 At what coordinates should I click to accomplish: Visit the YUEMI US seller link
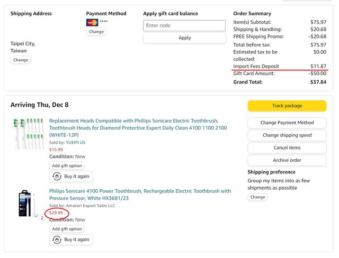(x=75, y=142)
